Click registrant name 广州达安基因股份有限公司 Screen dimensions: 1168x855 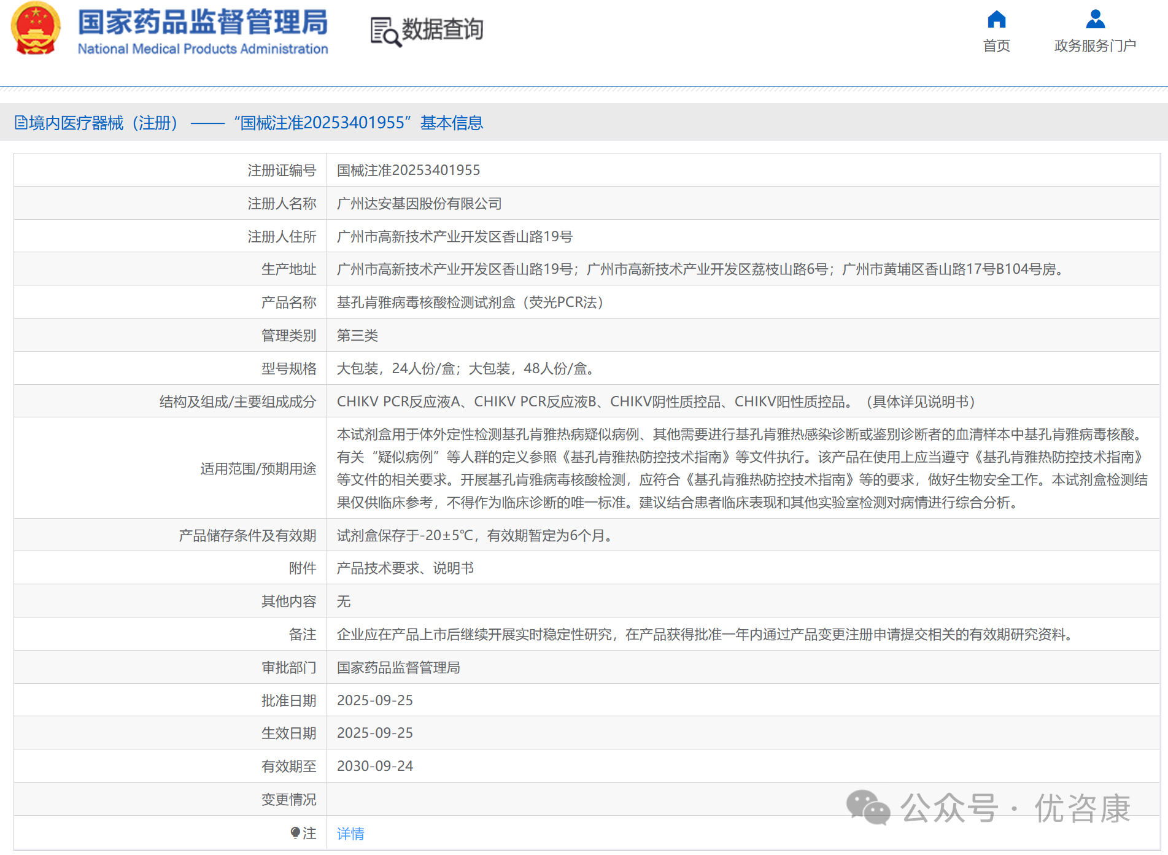[x=419, y=203]
